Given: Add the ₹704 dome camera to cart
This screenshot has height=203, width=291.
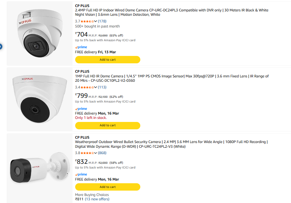Looking at the screenshot, I should pos(107,60).
